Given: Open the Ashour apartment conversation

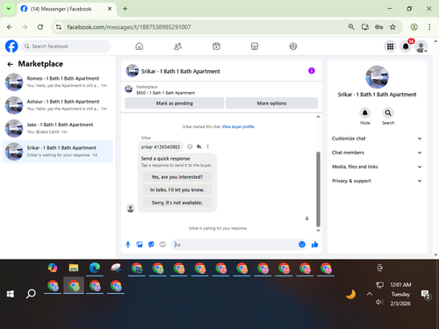Looking at the screenshot, I should click(x=58, y=105).
